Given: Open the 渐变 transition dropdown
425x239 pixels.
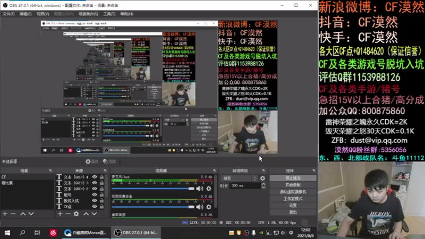Looking at the screenshot, I should pos(240,178).
